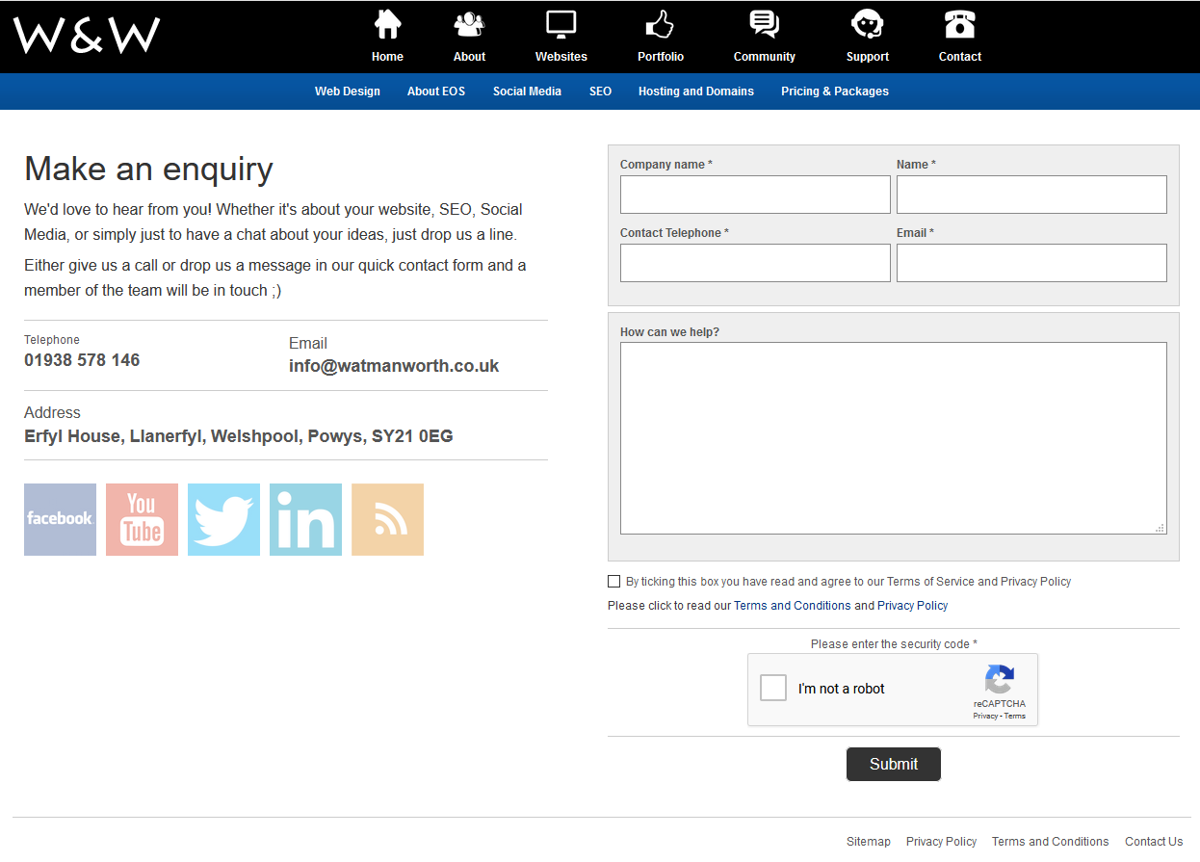Tick the Terms of Service agreement checkbox
The image size is (1200, 862).
pyautogui.click(x=613, y=581)
